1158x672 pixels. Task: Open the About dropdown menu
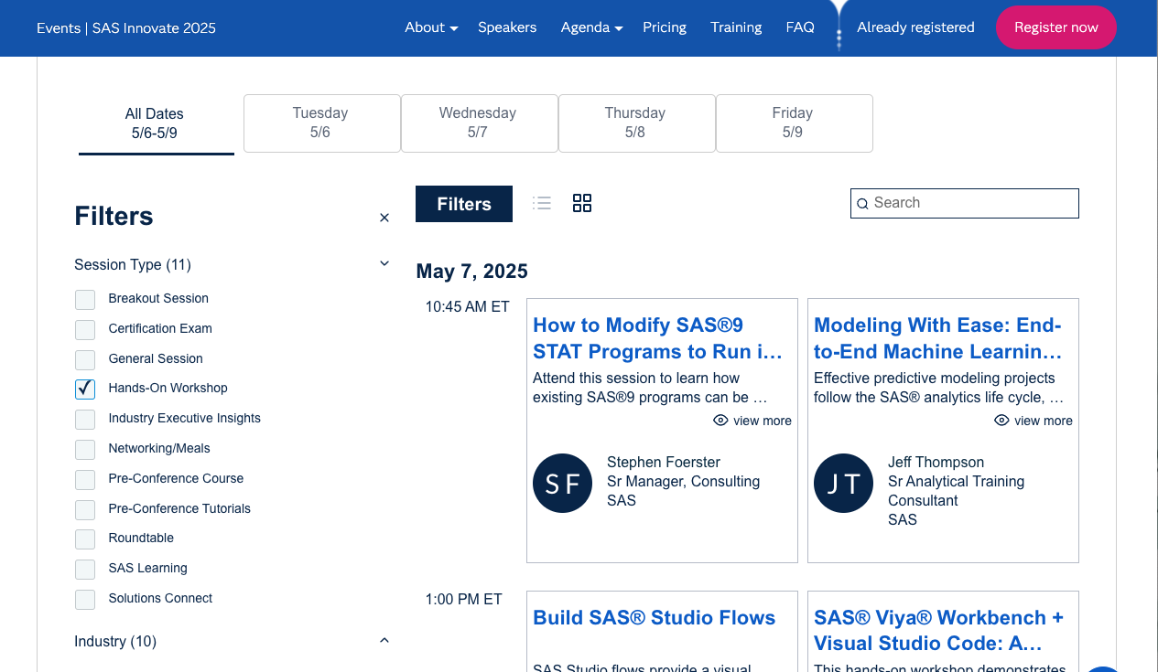click(431, 27)
